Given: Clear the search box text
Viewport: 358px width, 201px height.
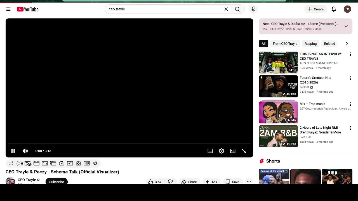Looking at the screenshot, I should 226,9.
